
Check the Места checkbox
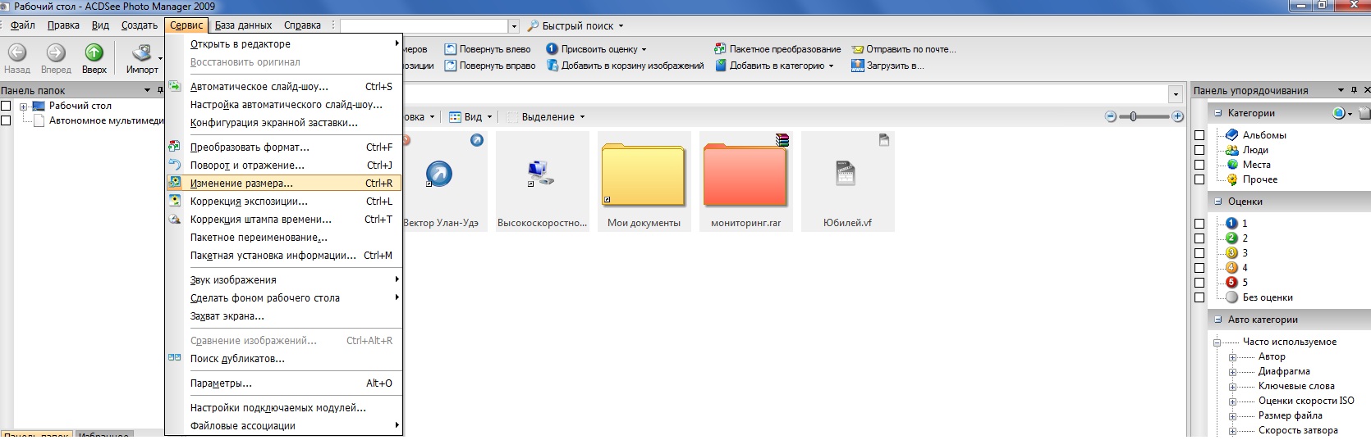pos(1199,165)
